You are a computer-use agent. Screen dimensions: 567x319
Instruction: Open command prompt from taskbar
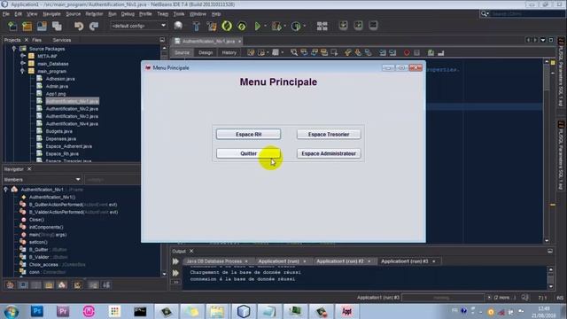click(140, 311)
